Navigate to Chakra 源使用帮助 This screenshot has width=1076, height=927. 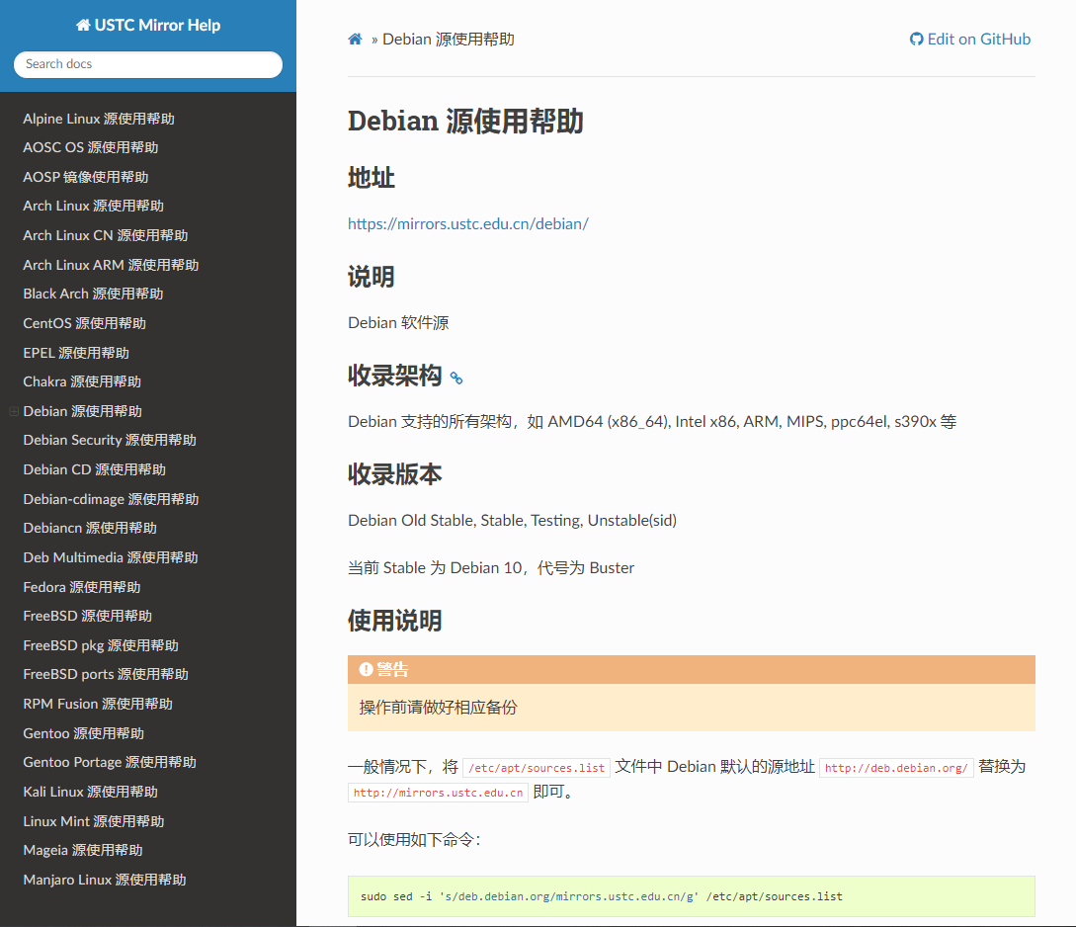coord(82,381)
